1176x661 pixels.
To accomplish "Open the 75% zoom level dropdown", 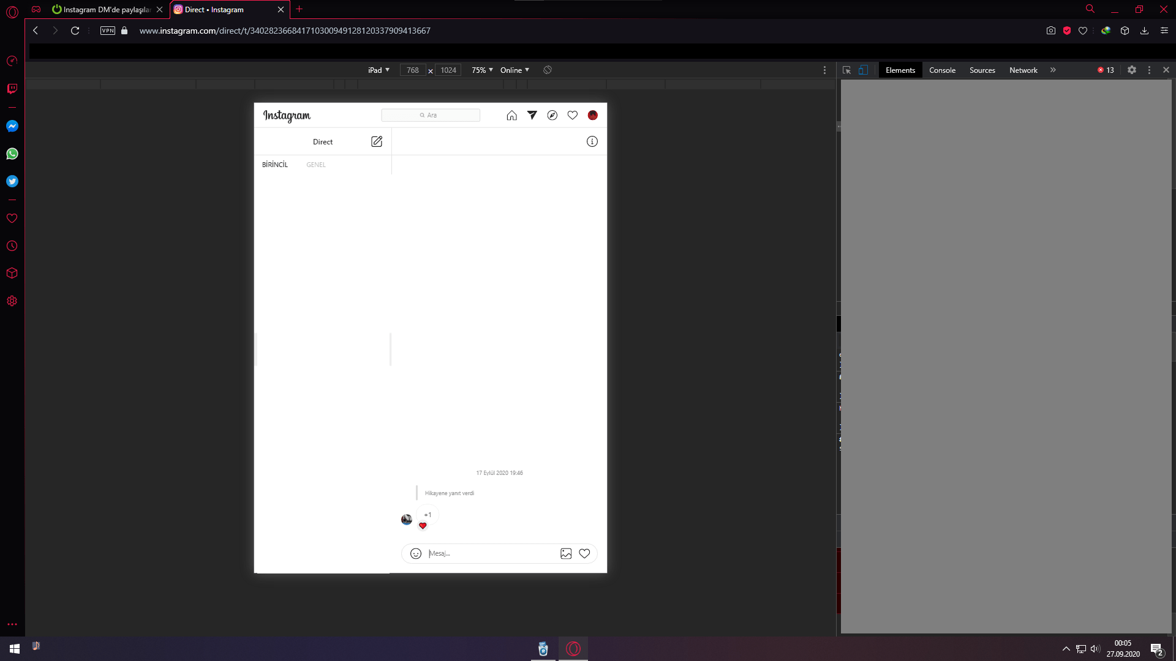I will click(x=481, y=70).
